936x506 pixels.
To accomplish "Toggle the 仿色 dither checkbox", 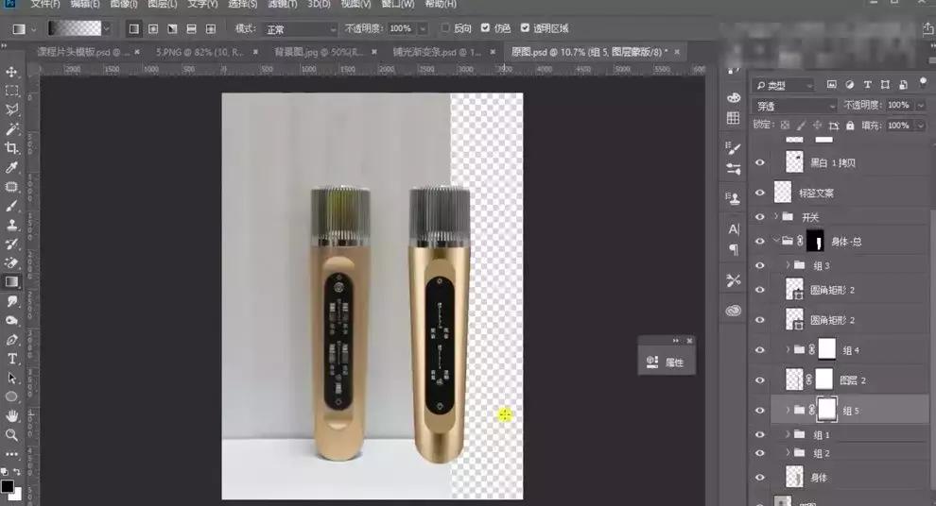I will [485, 28].
